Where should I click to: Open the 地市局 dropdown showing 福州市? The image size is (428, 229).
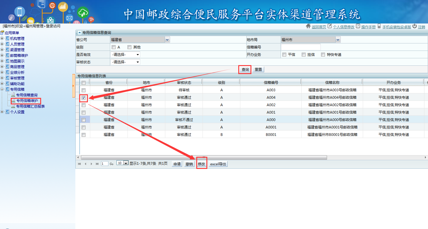(311, 40)
